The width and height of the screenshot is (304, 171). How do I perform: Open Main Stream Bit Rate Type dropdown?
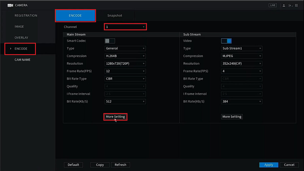coord(125,79)
